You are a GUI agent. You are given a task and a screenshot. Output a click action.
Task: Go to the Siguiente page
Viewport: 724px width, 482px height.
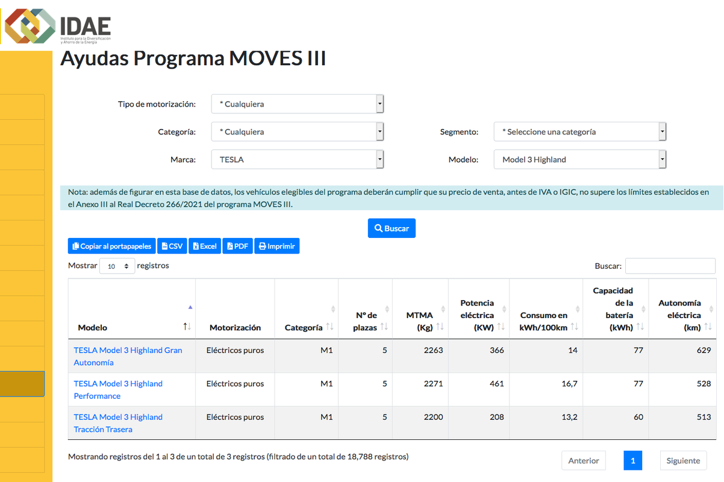click(683, 460)
